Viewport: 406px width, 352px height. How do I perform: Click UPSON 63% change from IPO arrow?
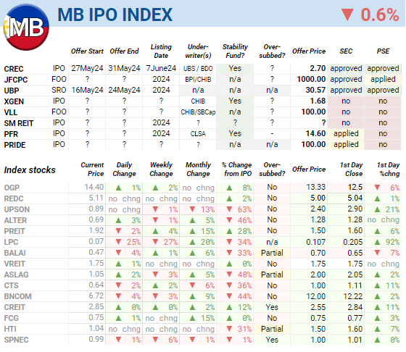(229, 209)
